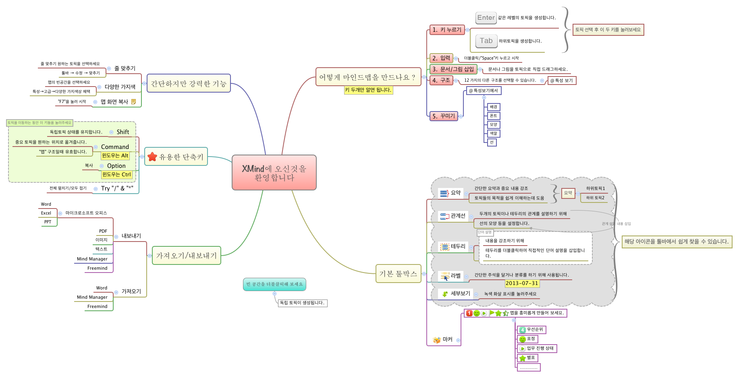Select the 가져오기/내보내기 topic
739x378 pixels.
pyautogui.click(x=186, y=256)
